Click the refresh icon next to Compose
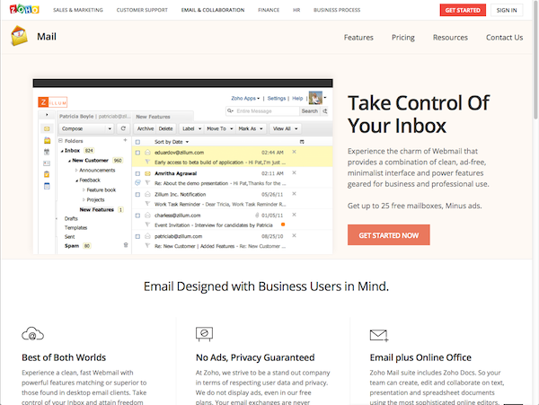This screenshot has height=405, width=539. [123, 128]
